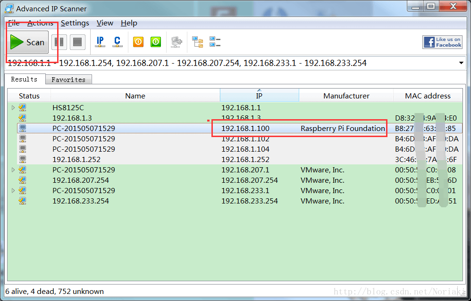471x301 pixels.
Task: Sort by the IP column header
Action: click(259, 96)
